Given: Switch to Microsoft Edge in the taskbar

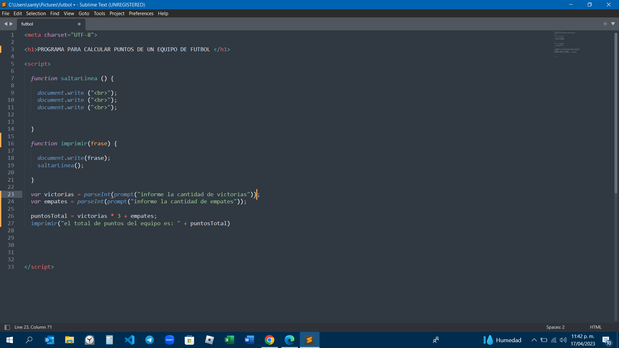Looking at the screenshot, I should [x=290, y=340].
